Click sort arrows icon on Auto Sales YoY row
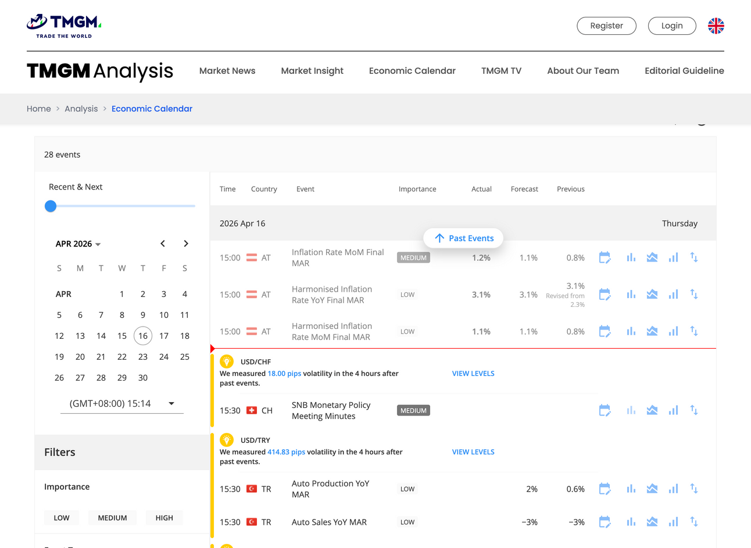Viewport: 751px width, 548px height. [693, 521]
